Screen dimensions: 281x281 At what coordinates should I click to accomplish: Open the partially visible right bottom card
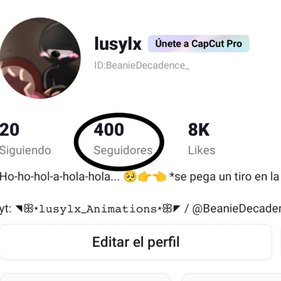tap(231, 277)
